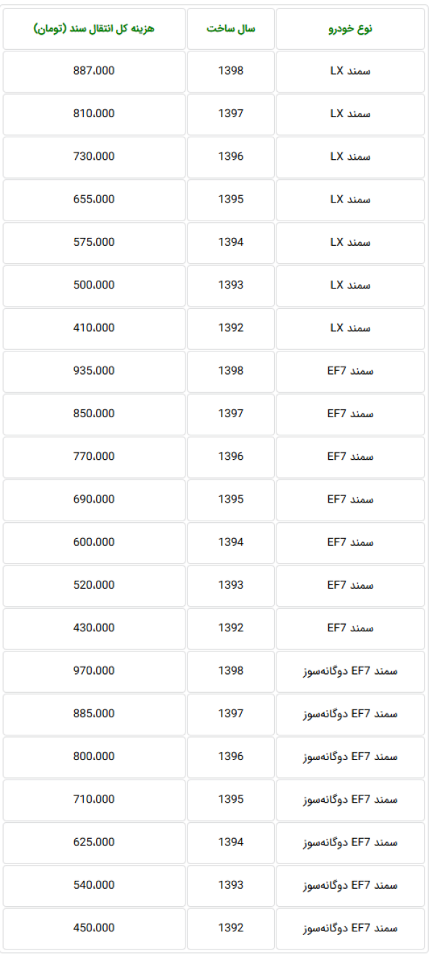Select the 935.000 cost cell
The width and height of the screenshot is (433, 956).
point(94,371)
